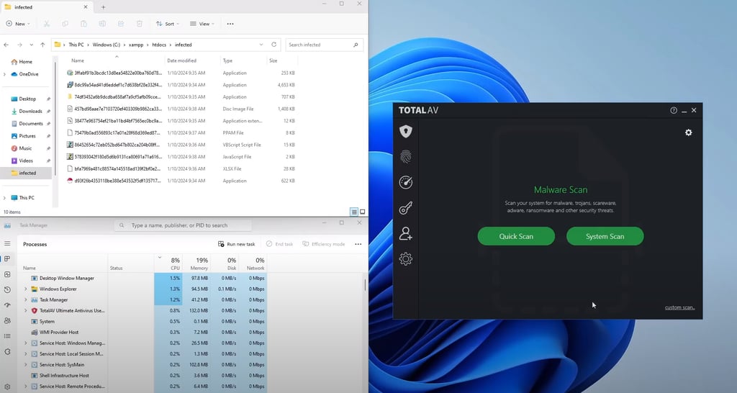The width and height of the screenshot is (737, 393).
Task: Click the TotalAV help question mark icon
Action: (674, 110)
